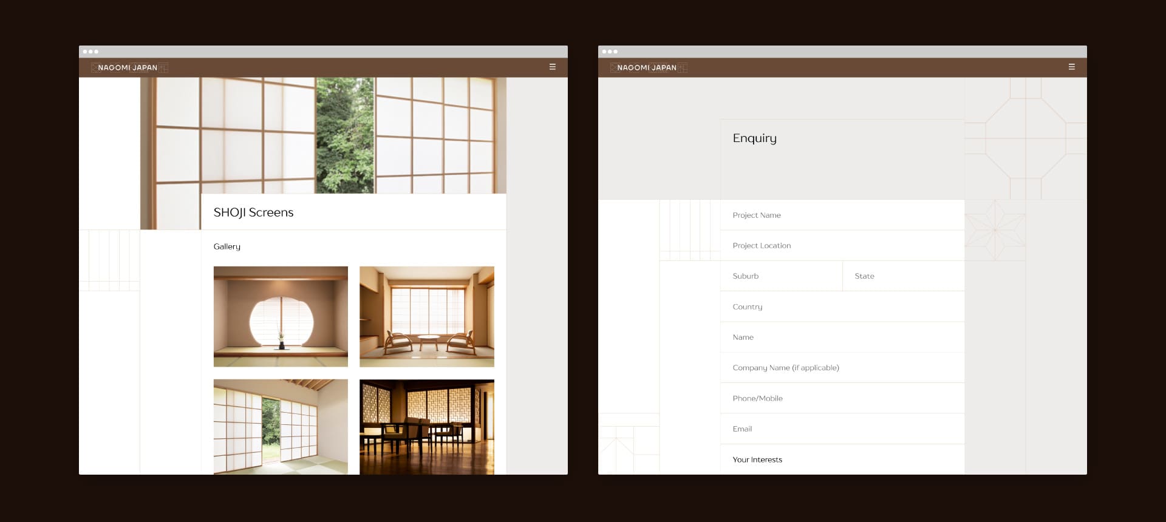The width and height of the screenshot is (1166, 522).
Task: Click into the Project Location field
Action: pyautogui.click(x=842, y=245)
